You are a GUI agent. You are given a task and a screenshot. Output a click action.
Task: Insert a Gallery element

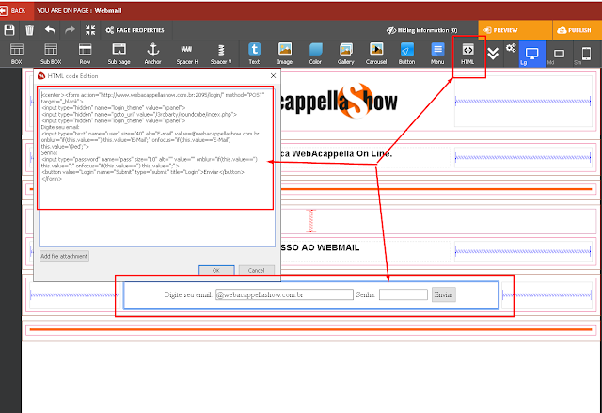(x=345, y=54)
